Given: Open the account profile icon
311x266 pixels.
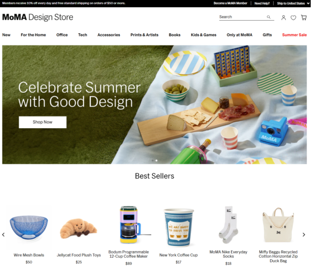Looking at the screenshot, I should 283,18.
